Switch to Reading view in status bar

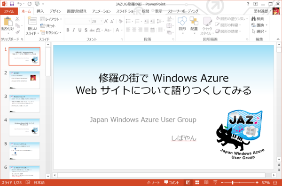click(206, 183)
